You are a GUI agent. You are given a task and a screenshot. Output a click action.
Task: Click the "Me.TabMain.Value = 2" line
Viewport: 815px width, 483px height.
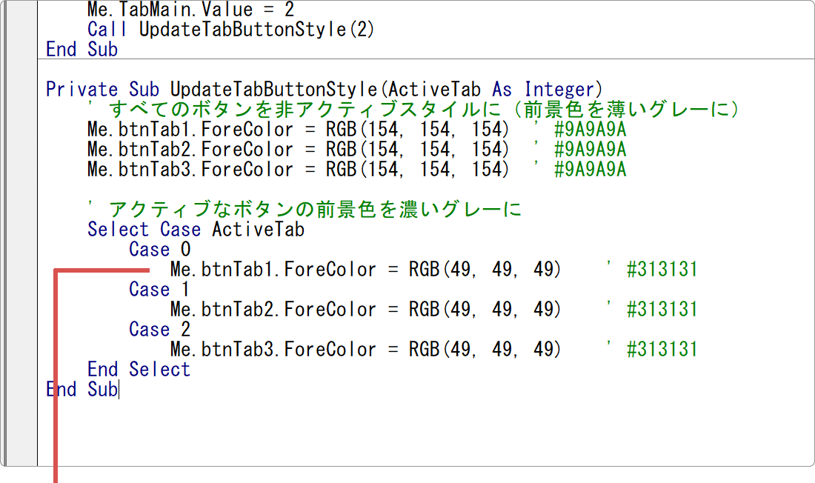tap(190, 10)
